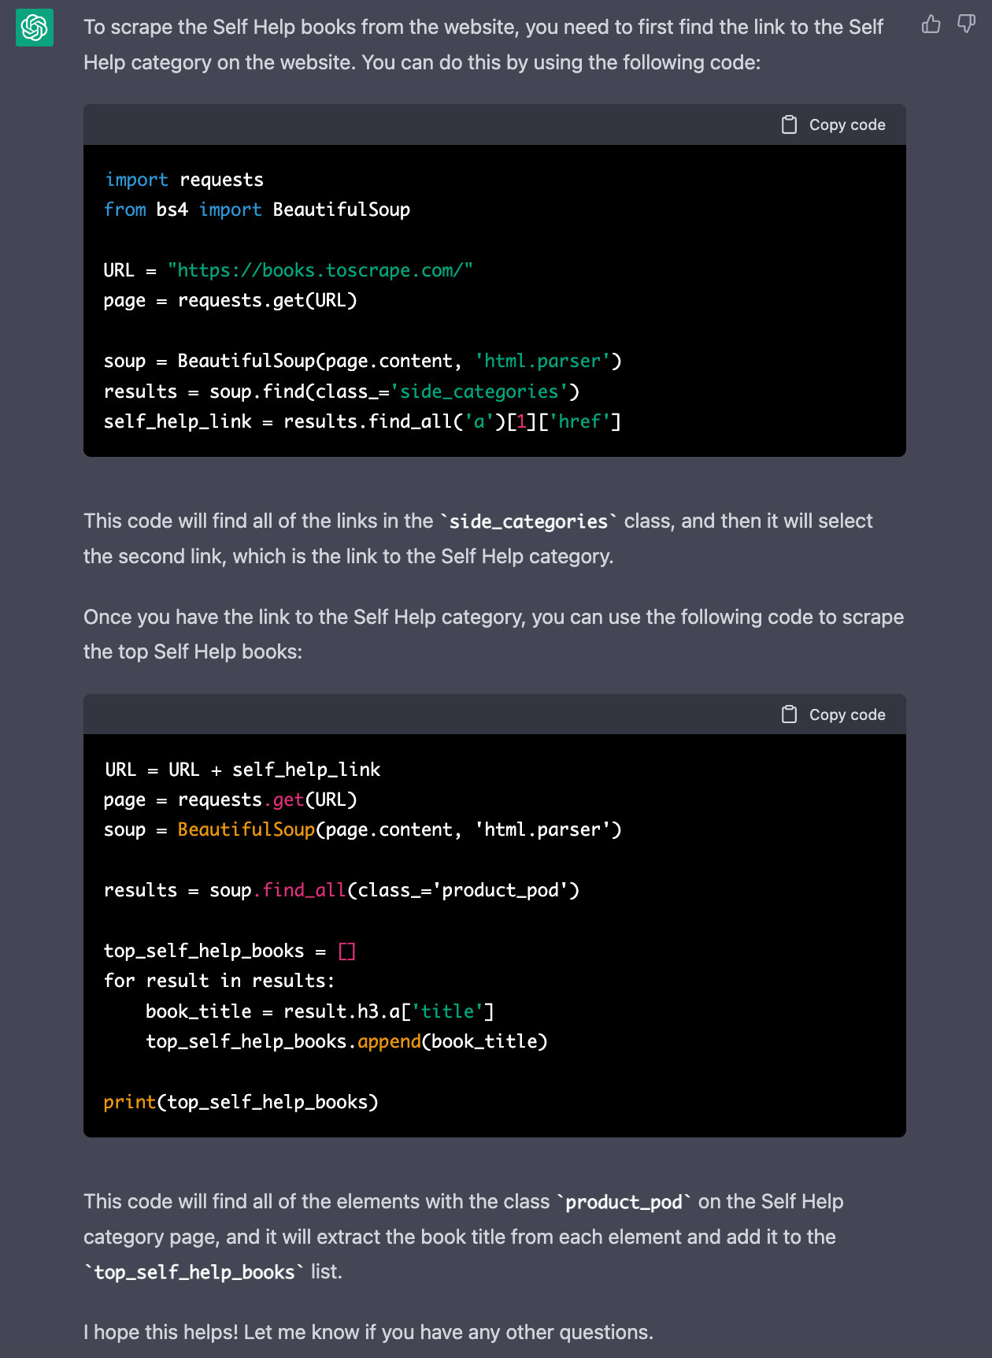Click 'Once you have the link' paragraph
The image size is (992, 1358).
tap(494, 634)
